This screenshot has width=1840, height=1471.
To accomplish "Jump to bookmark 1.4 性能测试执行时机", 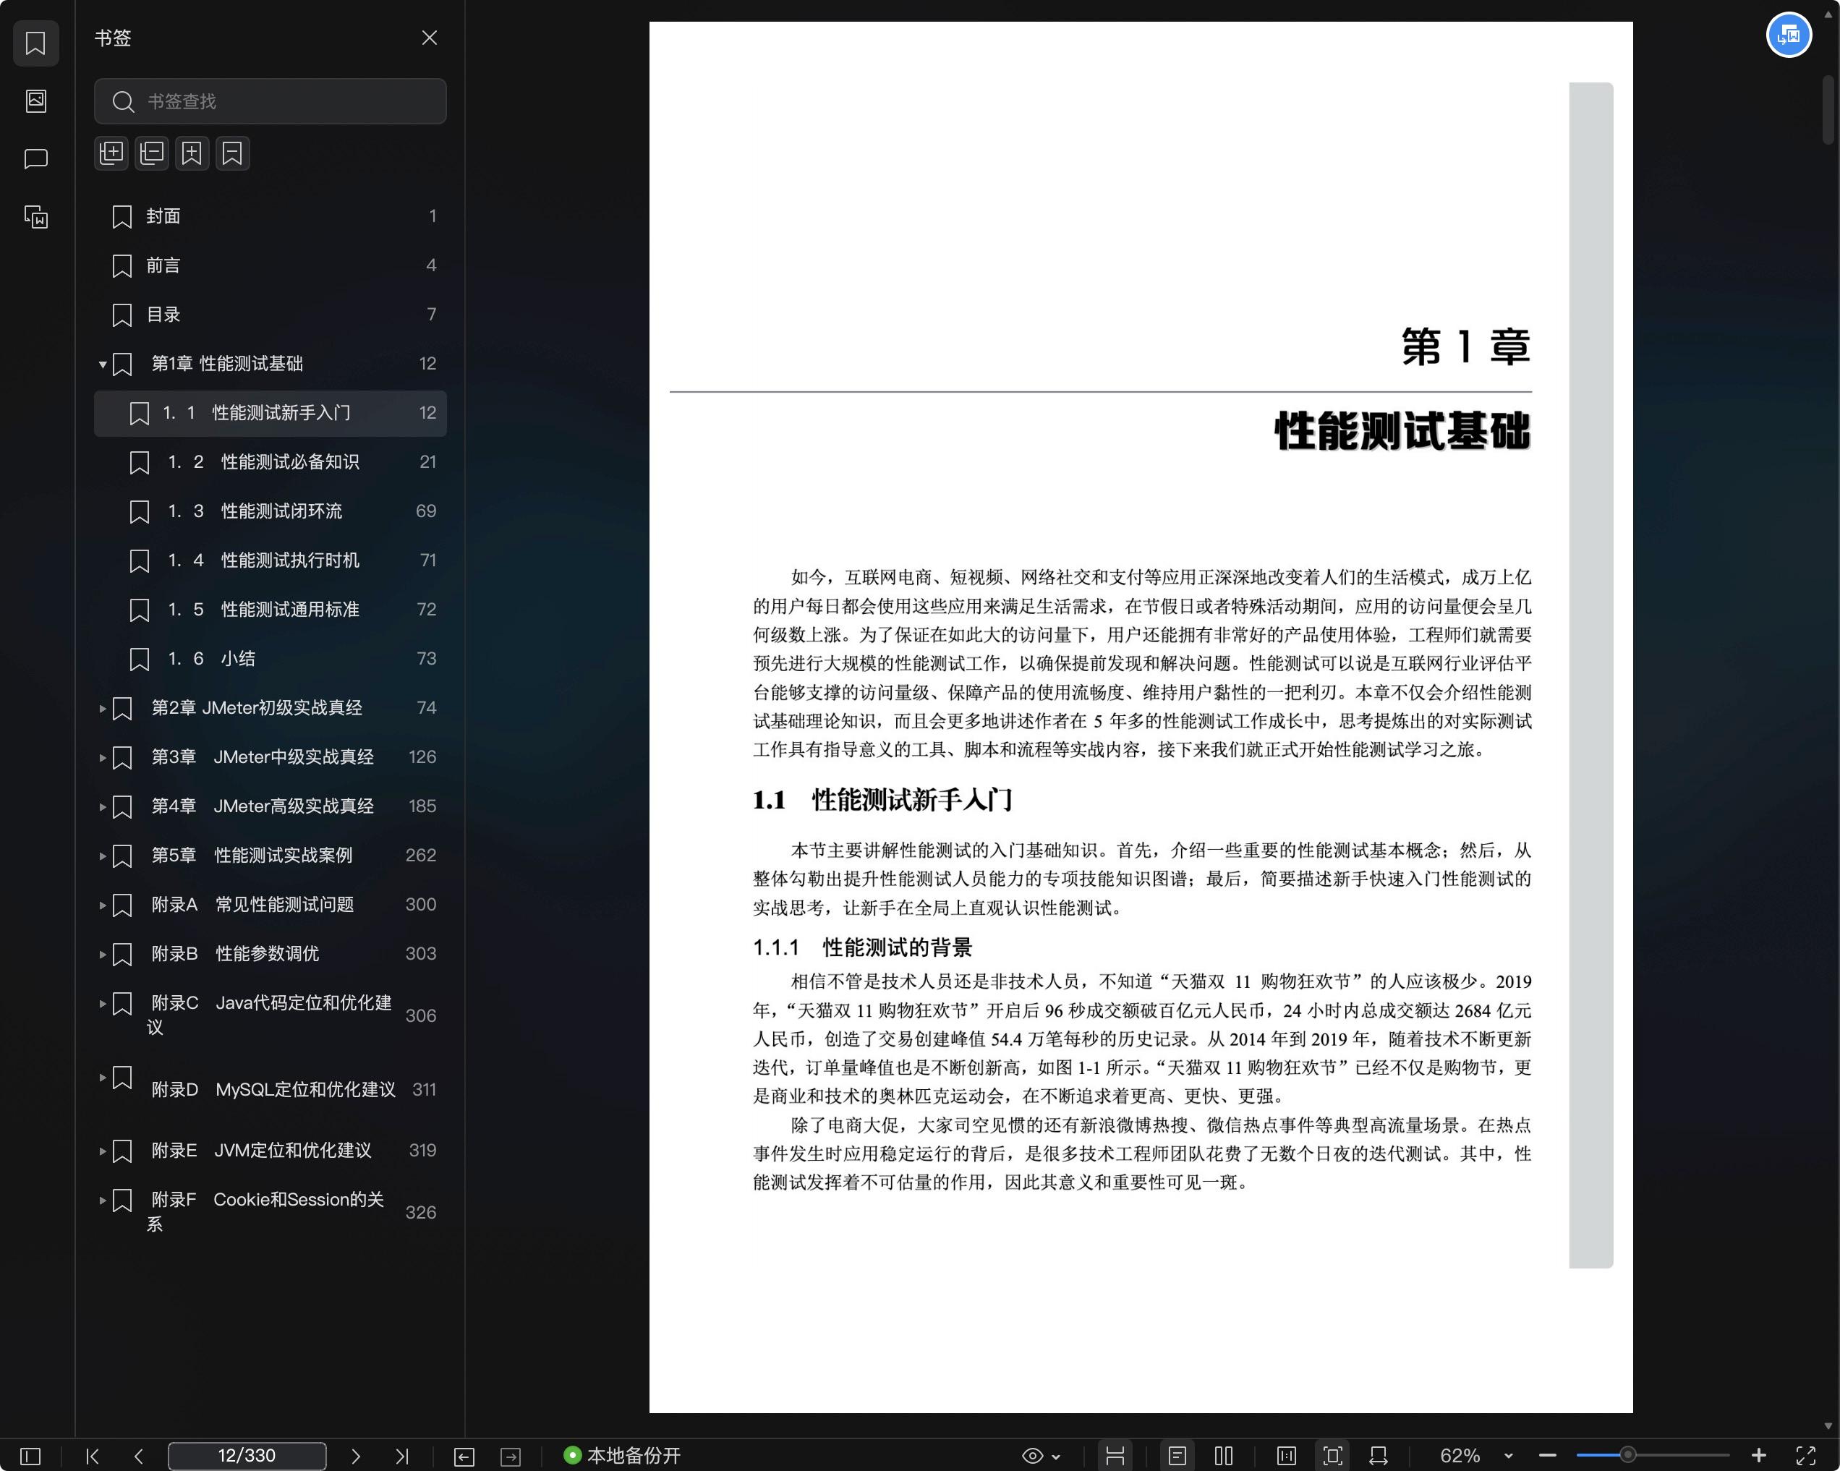I will point(270,560).
